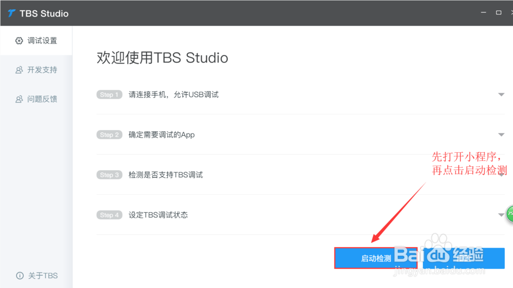The height and width of the screenshot is (288, 513).
Task: Click the TBS Studio logo icon
Action: pyautogui.click(x=12, y=13)
